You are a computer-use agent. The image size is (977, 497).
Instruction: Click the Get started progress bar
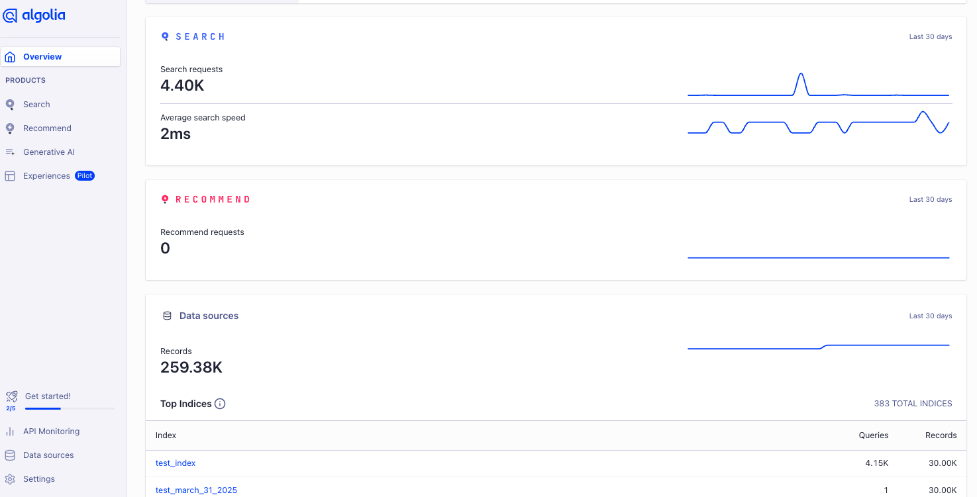point(70,408)
